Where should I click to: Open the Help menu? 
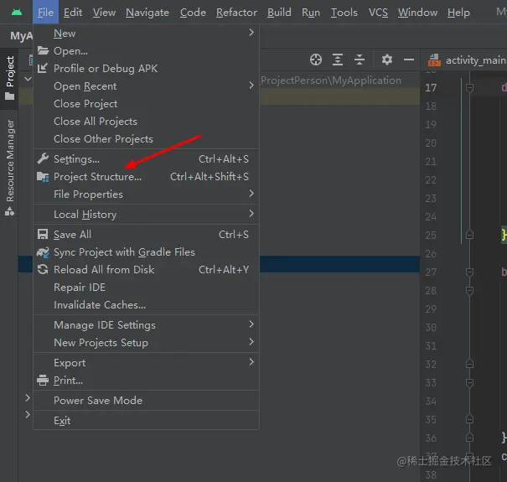tap(458, 13)
